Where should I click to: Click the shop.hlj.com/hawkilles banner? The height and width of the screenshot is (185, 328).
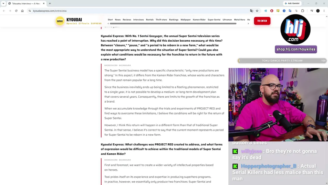point(296,49)
